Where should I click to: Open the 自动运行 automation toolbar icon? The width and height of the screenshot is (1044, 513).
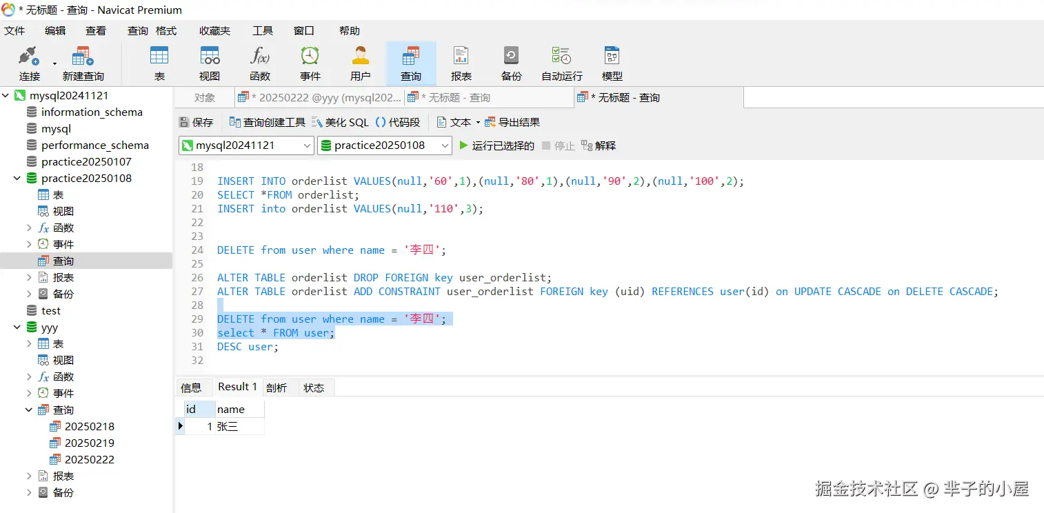(x=562, y=63)
